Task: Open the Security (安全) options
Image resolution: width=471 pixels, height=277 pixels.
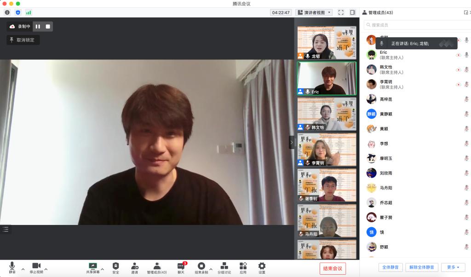Action: pos(115,267)
